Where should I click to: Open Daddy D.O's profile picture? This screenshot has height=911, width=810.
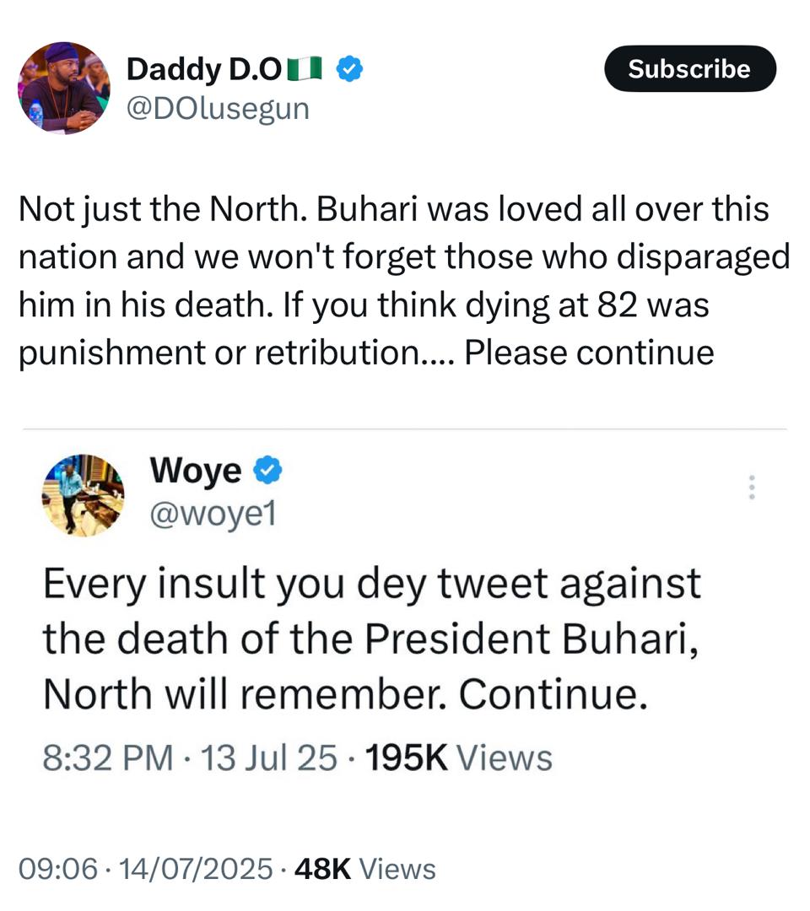[x=63, y=87]
